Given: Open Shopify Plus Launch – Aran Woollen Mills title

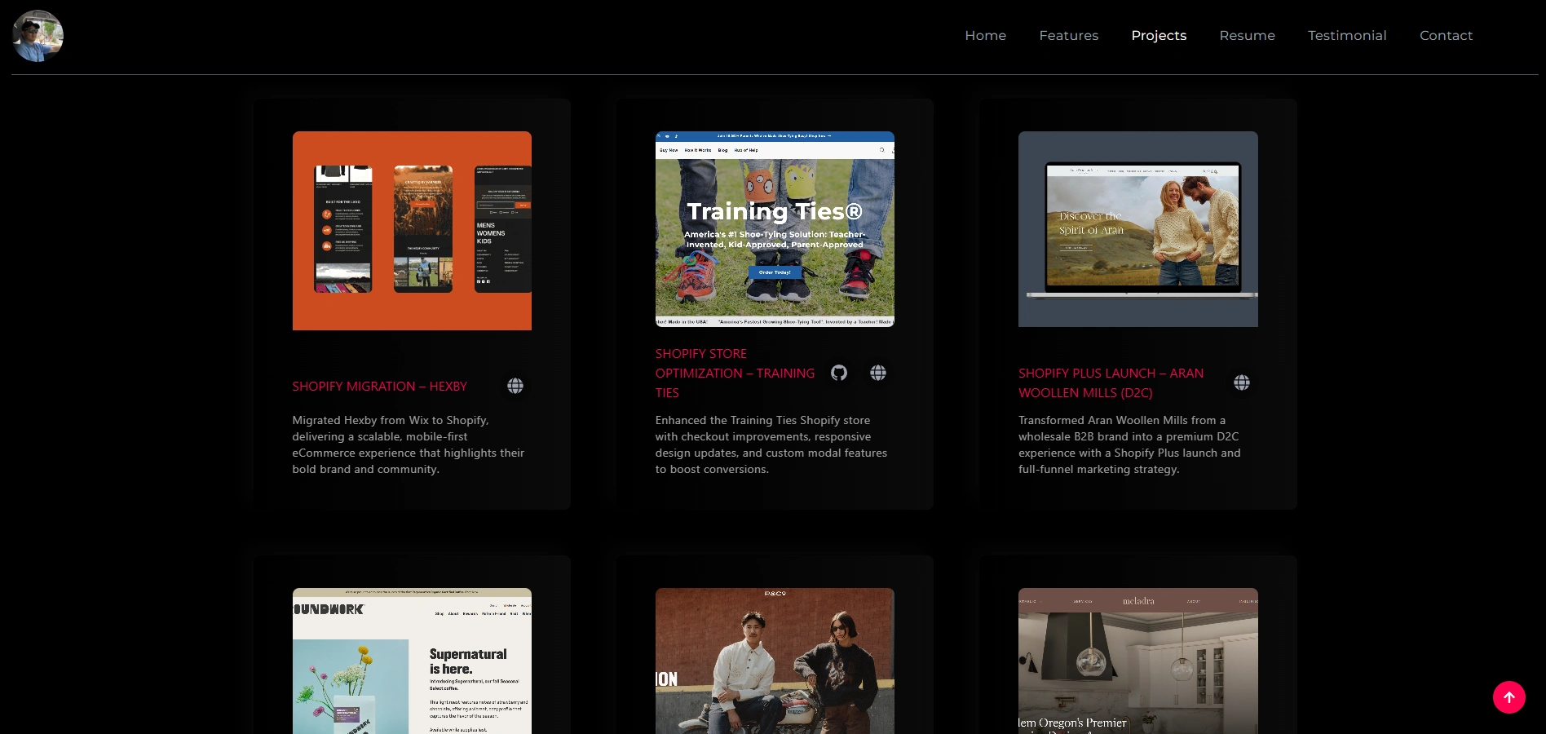Looking at the screenshot, I should [x=1111, y=382].
